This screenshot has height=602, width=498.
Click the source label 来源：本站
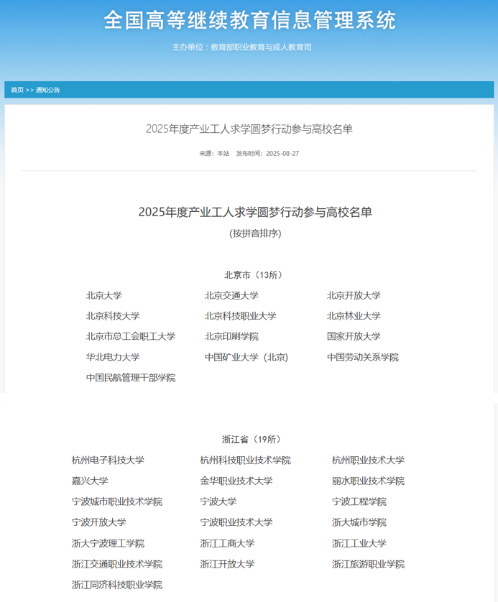click(x=214, y=154)
